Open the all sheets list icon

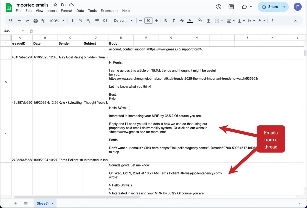[26, 203]
